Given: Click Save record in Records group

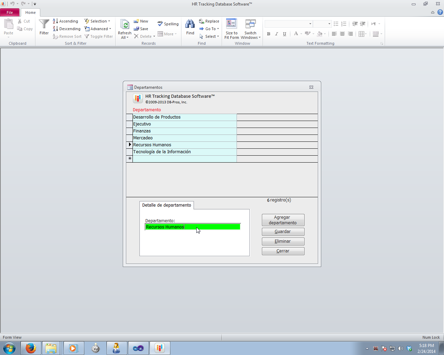Looking at the screenshot, I should point(141,29).
